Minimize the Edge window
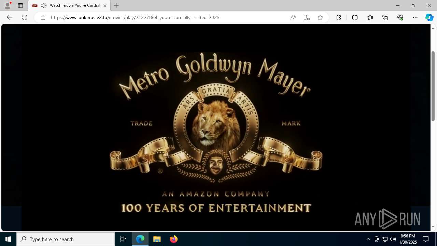Screen dimensions: 437x246 point(398,5)
